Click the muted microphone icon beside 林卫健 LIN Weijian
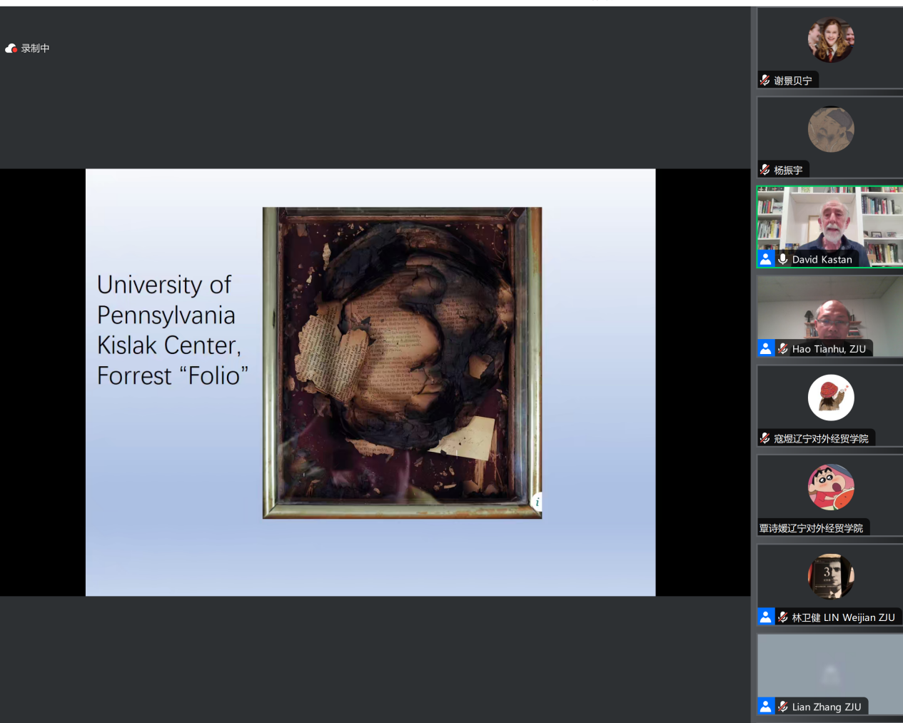The width and height of the screenshot is (903, 723). pyautogui.click(x=783, y=617)
